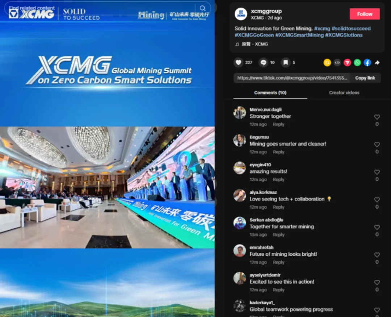Like Begumsu's comment
Viewport: 391px width, 317px height.
377,145
